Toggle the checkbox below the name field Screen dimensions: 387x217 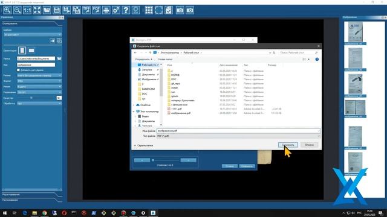[x=18, y=70]
